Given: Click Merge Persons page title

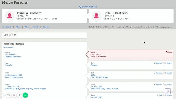Looking at the screenshot, I should [15, 2].
